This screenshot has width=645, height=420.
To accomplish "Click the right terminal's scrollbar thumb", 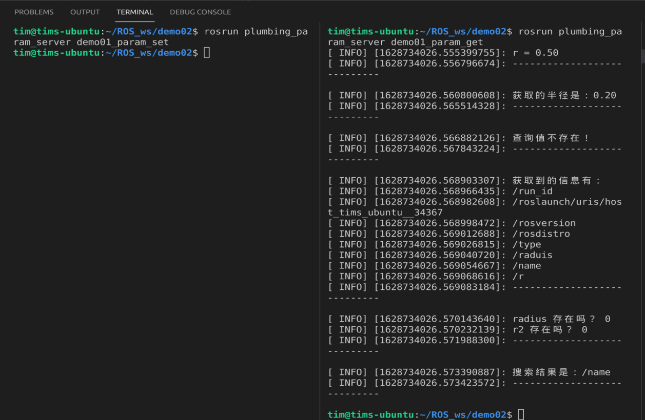I will [x=642, y=55].
